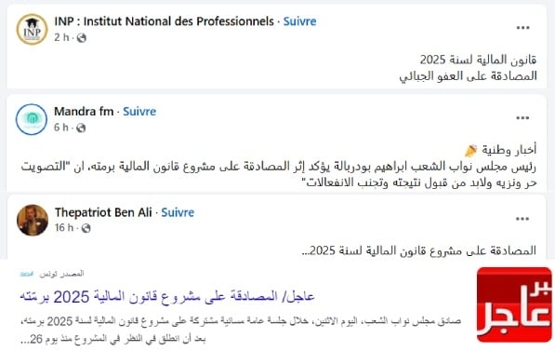Click the small source logo beside المصدر تونس
Screen dimensions: 555x351
tap(27, 274)
